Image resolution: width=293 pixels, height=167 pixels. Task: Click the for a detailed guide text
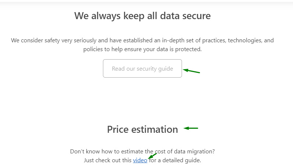175,160
